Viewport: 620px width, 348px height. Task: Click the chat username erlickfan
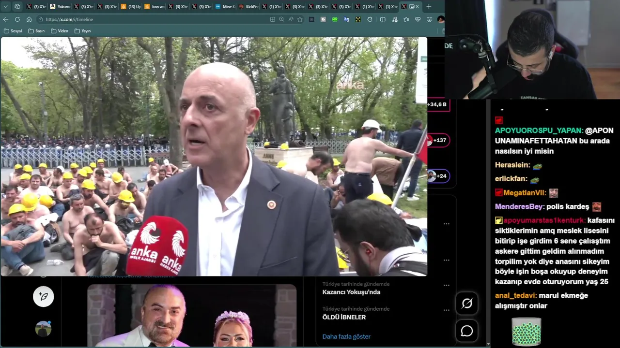pos(511,179)
